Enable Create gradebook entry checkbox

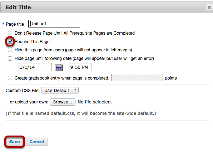10,78
